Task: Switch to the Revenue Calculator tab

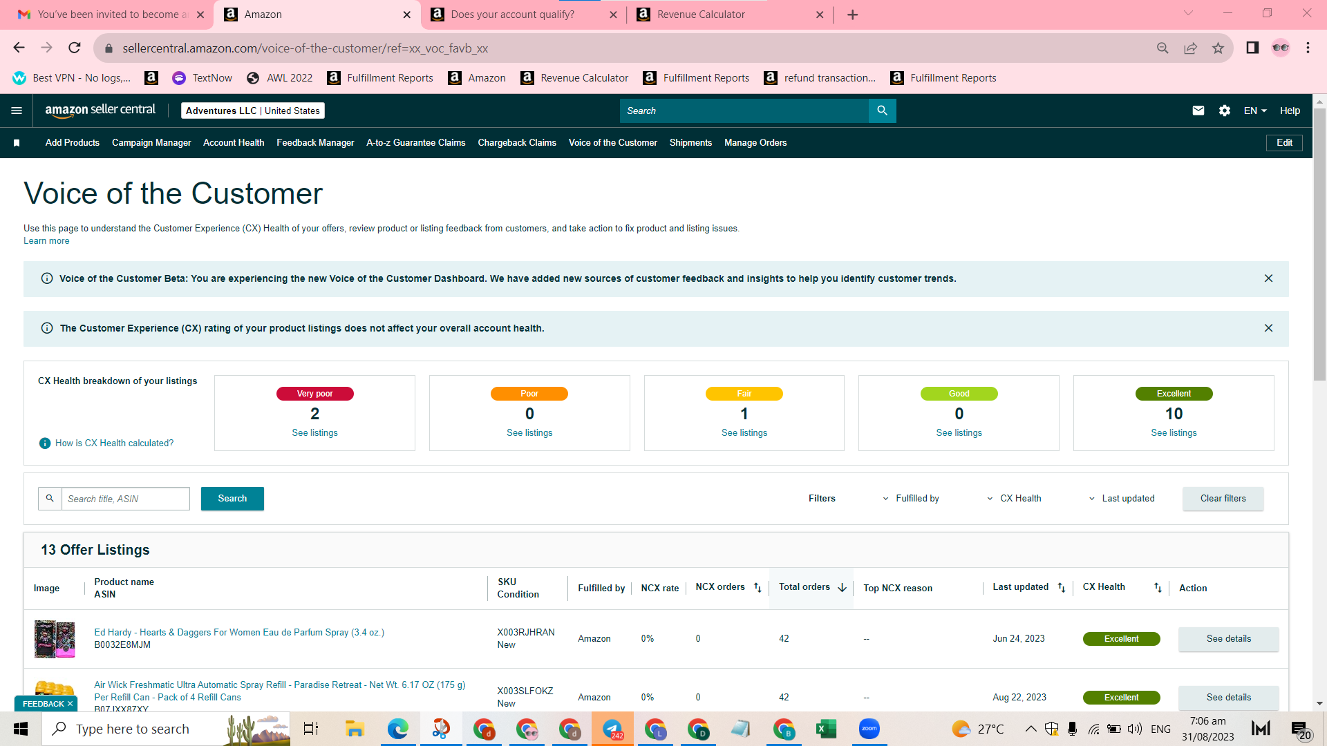Action: [x=731, y=15]
